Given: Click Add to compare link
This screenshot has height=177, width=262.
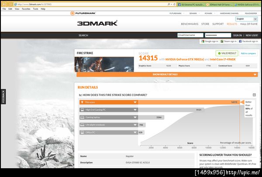Looking at the screenshot, I should point(248,53).
